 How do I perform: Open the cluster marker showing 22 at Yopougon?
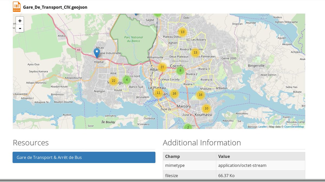pyautogui.click(x=113, y=81)
